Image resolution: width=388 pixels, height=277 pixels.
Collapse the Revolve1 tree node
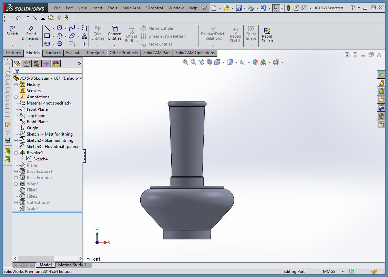tap(16, 153)
